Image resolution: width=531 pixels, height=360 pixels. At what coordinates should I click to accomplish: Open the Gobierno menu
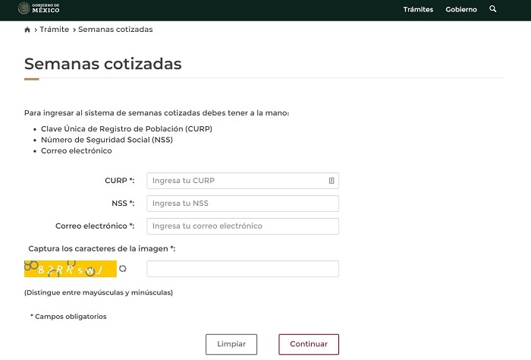tap(461, 10)
